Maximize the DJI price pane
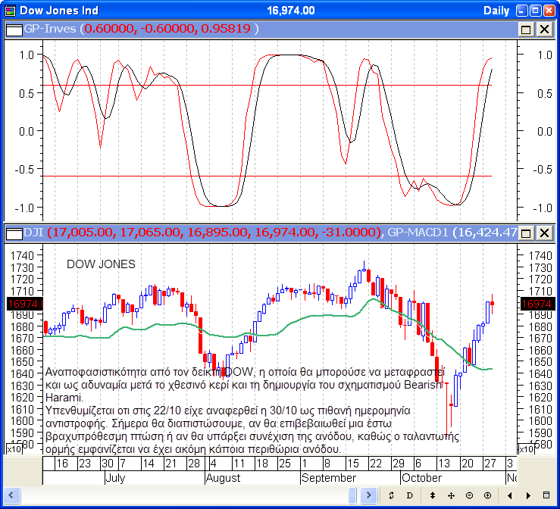 coord(526,233)
